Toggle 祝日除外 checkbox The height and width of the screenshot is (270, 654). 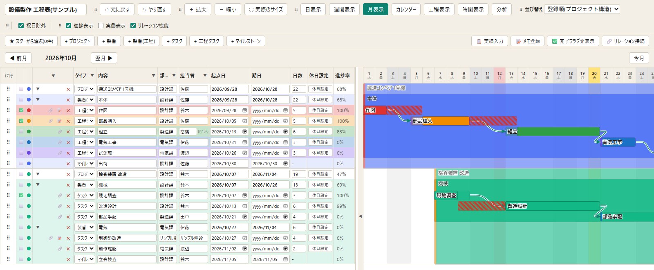(x=21, y=25)
